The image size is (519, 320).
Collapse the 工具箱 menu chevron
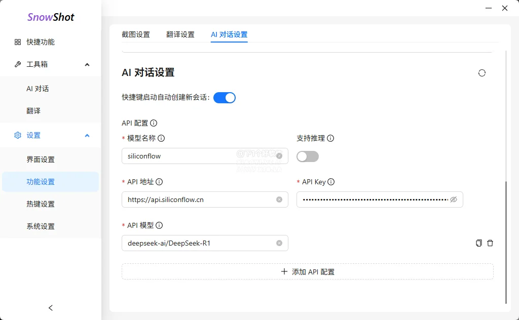(87, 64)
